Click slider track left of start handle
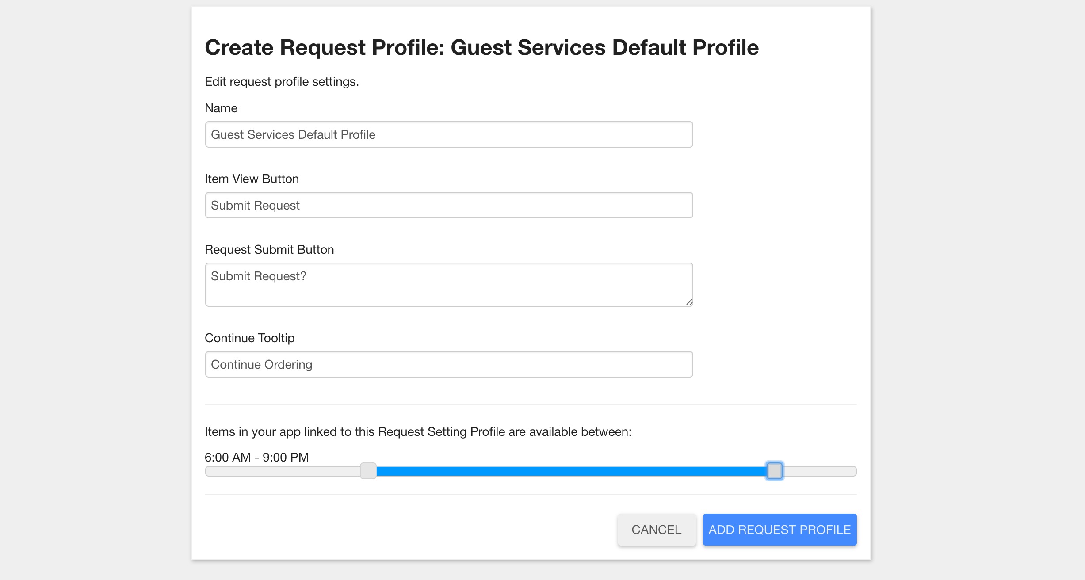This screenshot has width=1085, height=580. (x=283, y=471)
